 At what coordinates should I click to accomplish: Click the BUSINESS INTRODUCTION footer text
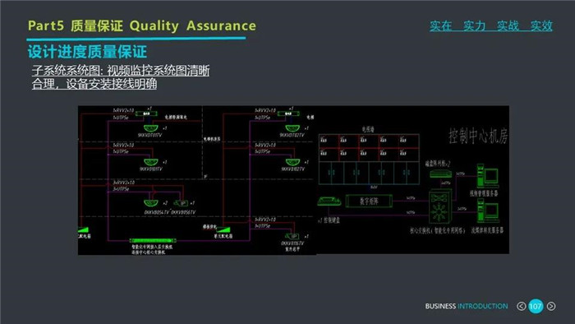467,306
